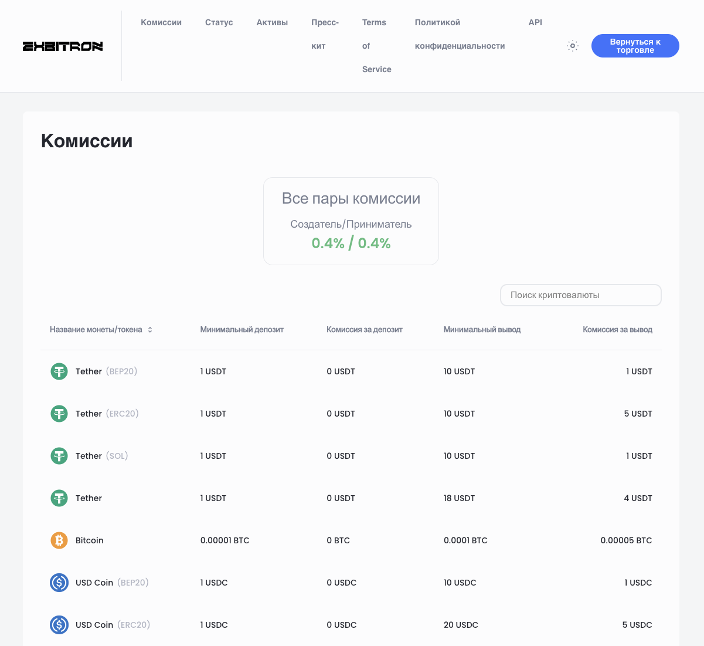Click the Exbitron logo
The image size is (704, 646).
[63, 46]
